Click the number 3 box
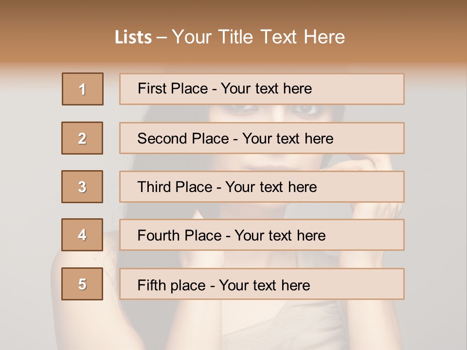 (82, 187)
